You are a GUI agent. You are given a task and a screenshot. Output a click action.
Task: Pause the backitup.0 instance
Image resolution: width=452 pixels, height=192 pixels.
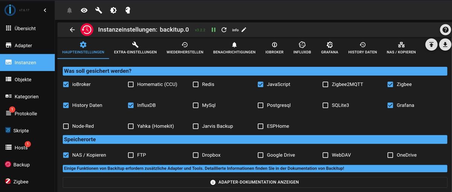(x=214, y=30)
